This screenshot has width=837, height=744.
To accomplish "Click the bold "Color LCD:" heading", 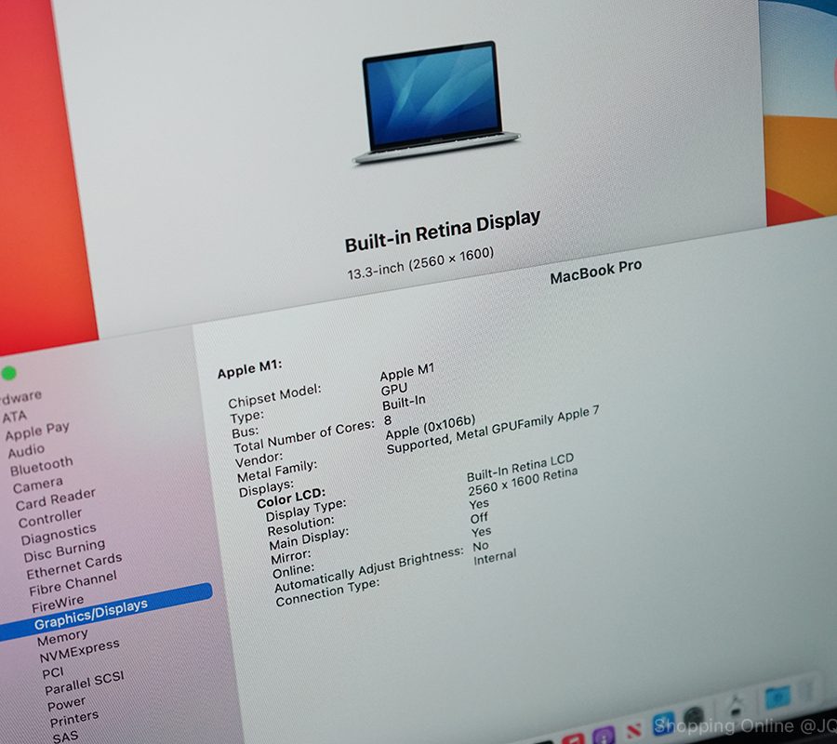I will click(x=291, y=498).
